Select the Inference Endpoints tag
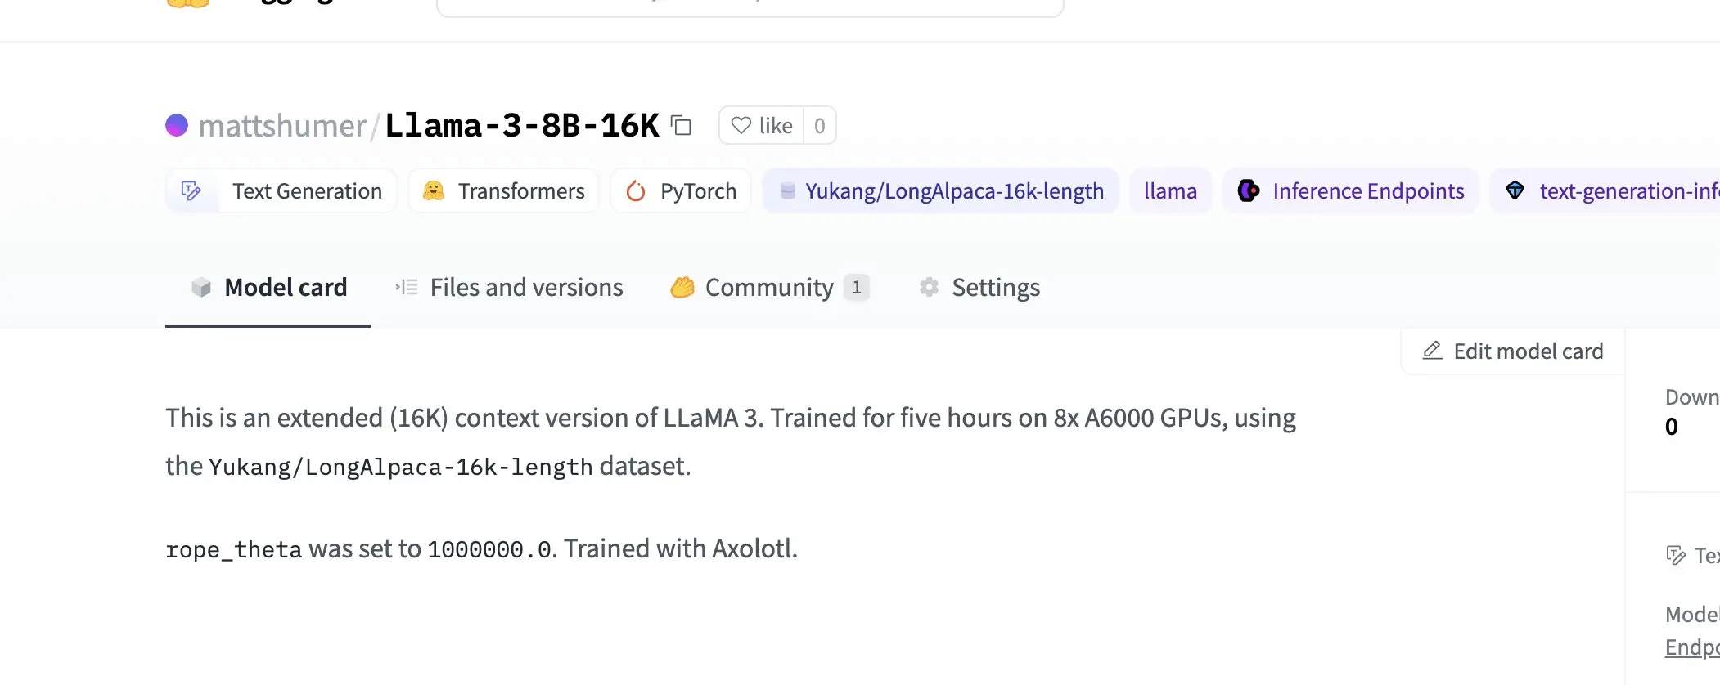The height and width of the screenshot is (685, 1720). (x=1351, y=190)
